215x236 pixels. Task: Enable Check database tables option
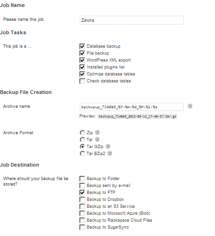pos(82,81)
